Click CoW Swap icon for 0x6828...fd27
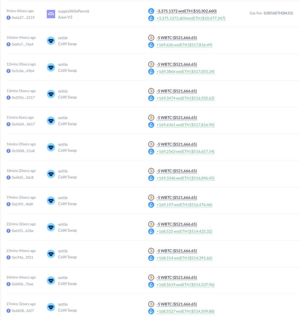 click(51, 307)
